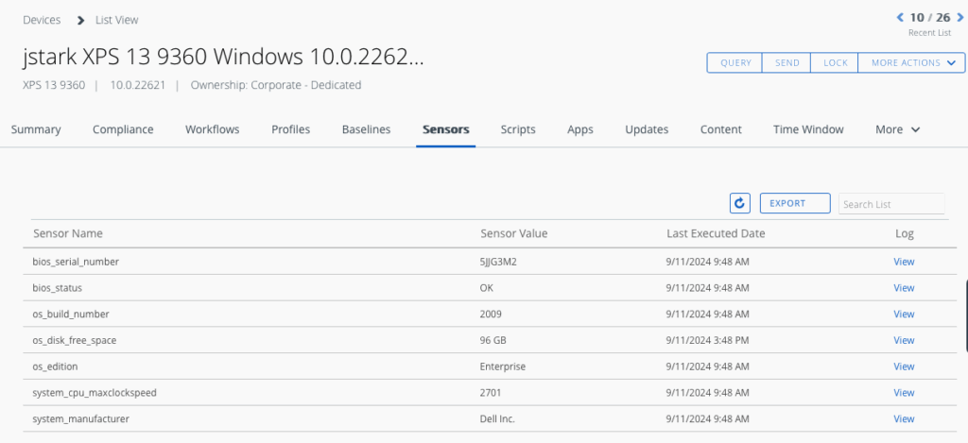Click the Devices breadcrumb link

(x=42, y=20)
